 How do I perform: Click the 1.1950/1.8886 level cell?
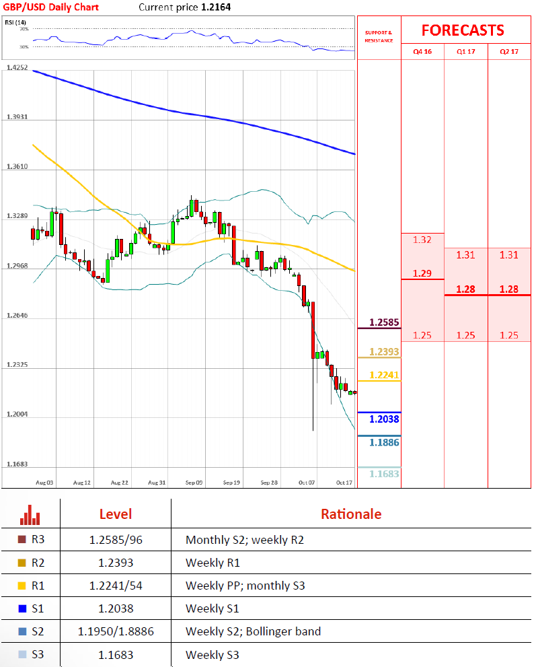pos(116,632)
